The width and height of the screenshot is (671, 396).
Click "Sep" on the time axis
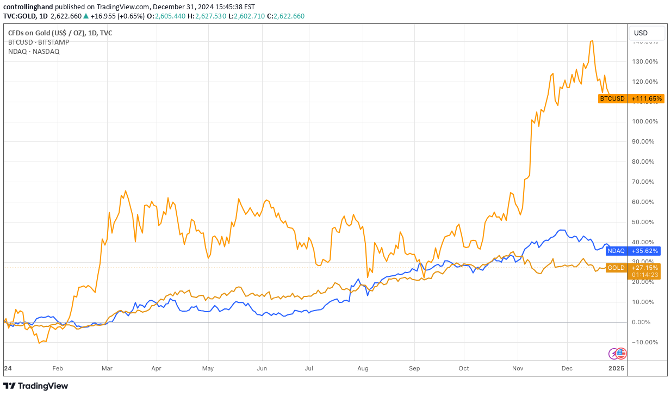click(414, 368)
